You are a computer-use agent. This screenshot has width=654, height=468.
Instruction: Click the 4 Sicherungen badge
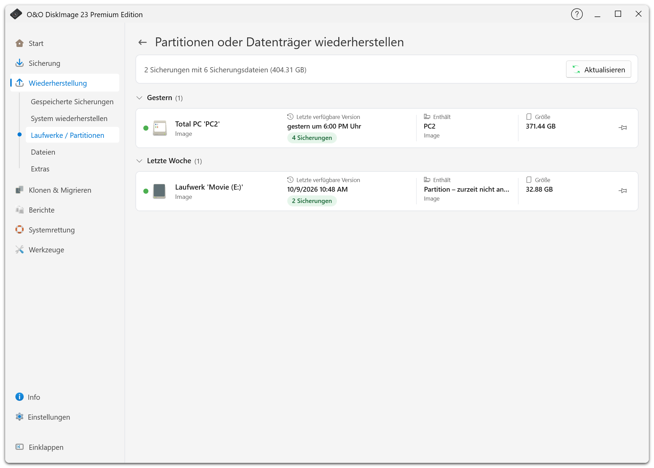[312, 138]
